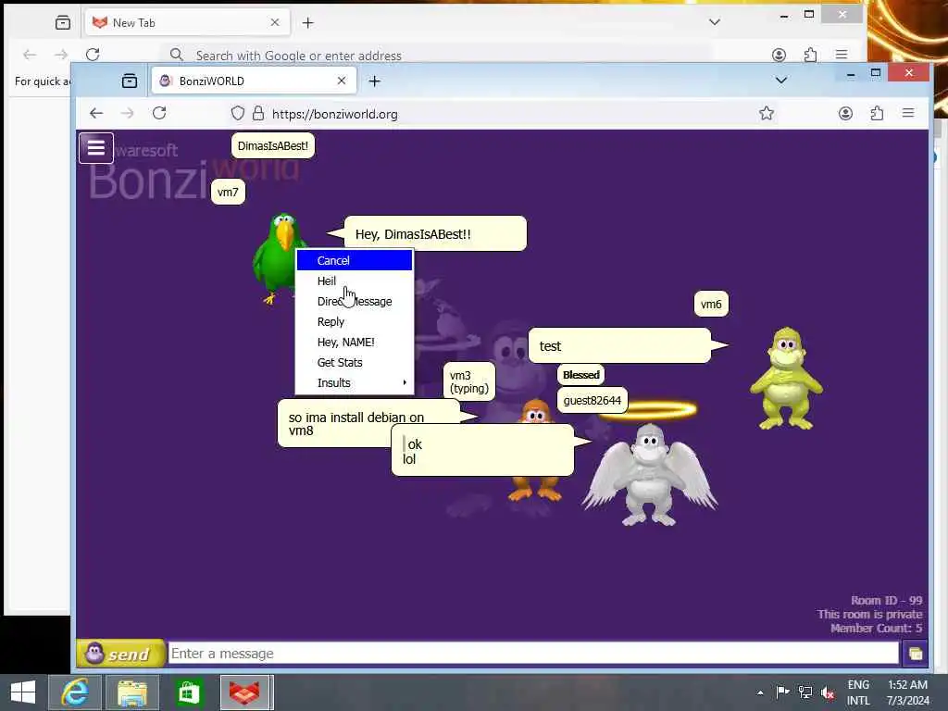Click the vm3 (typing) name tag
Screen dimensions: 948x711
(x=469, y=381)
